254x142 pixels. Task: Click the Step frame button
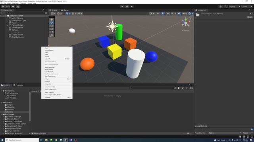click(x=132, y=7)
